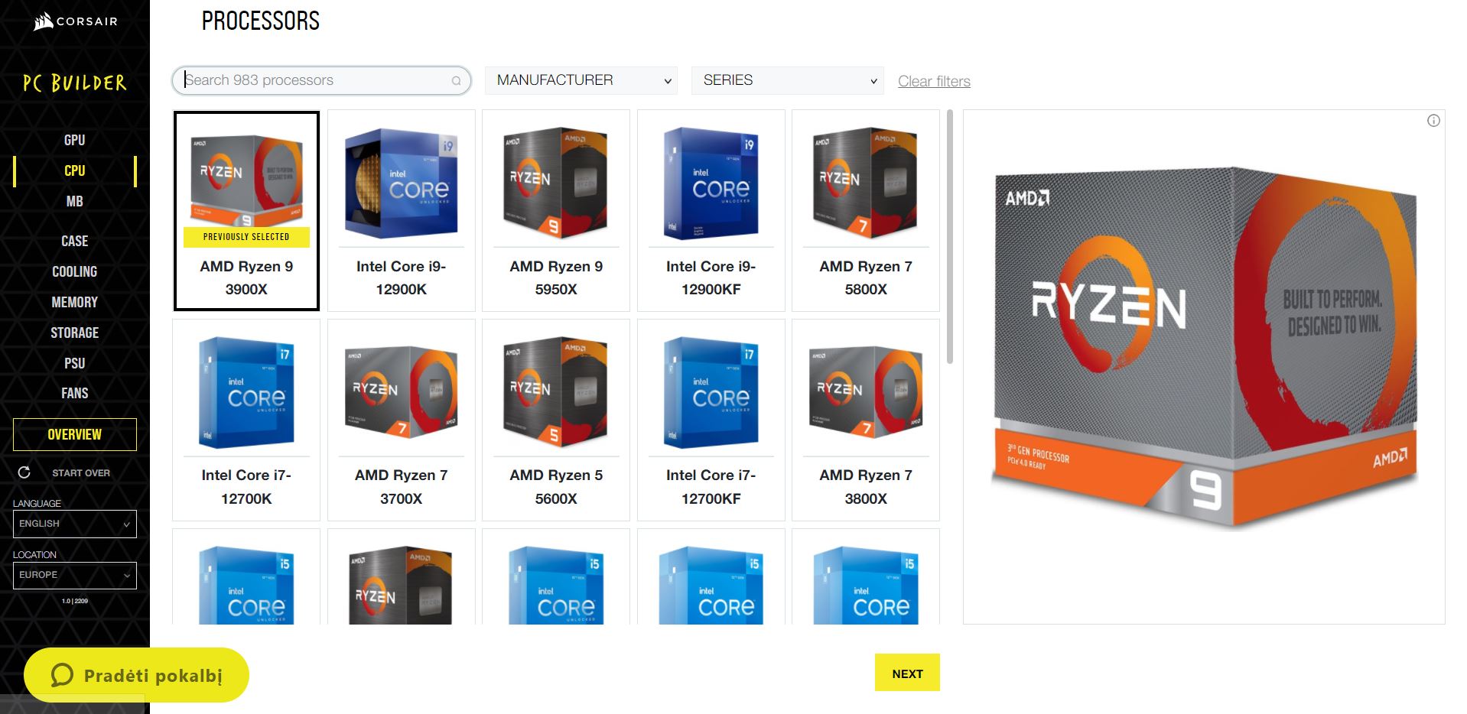Select the AMD Ryzen 7 3700X card
Viewport: 1467px width, 714px height.
(402, 420)
